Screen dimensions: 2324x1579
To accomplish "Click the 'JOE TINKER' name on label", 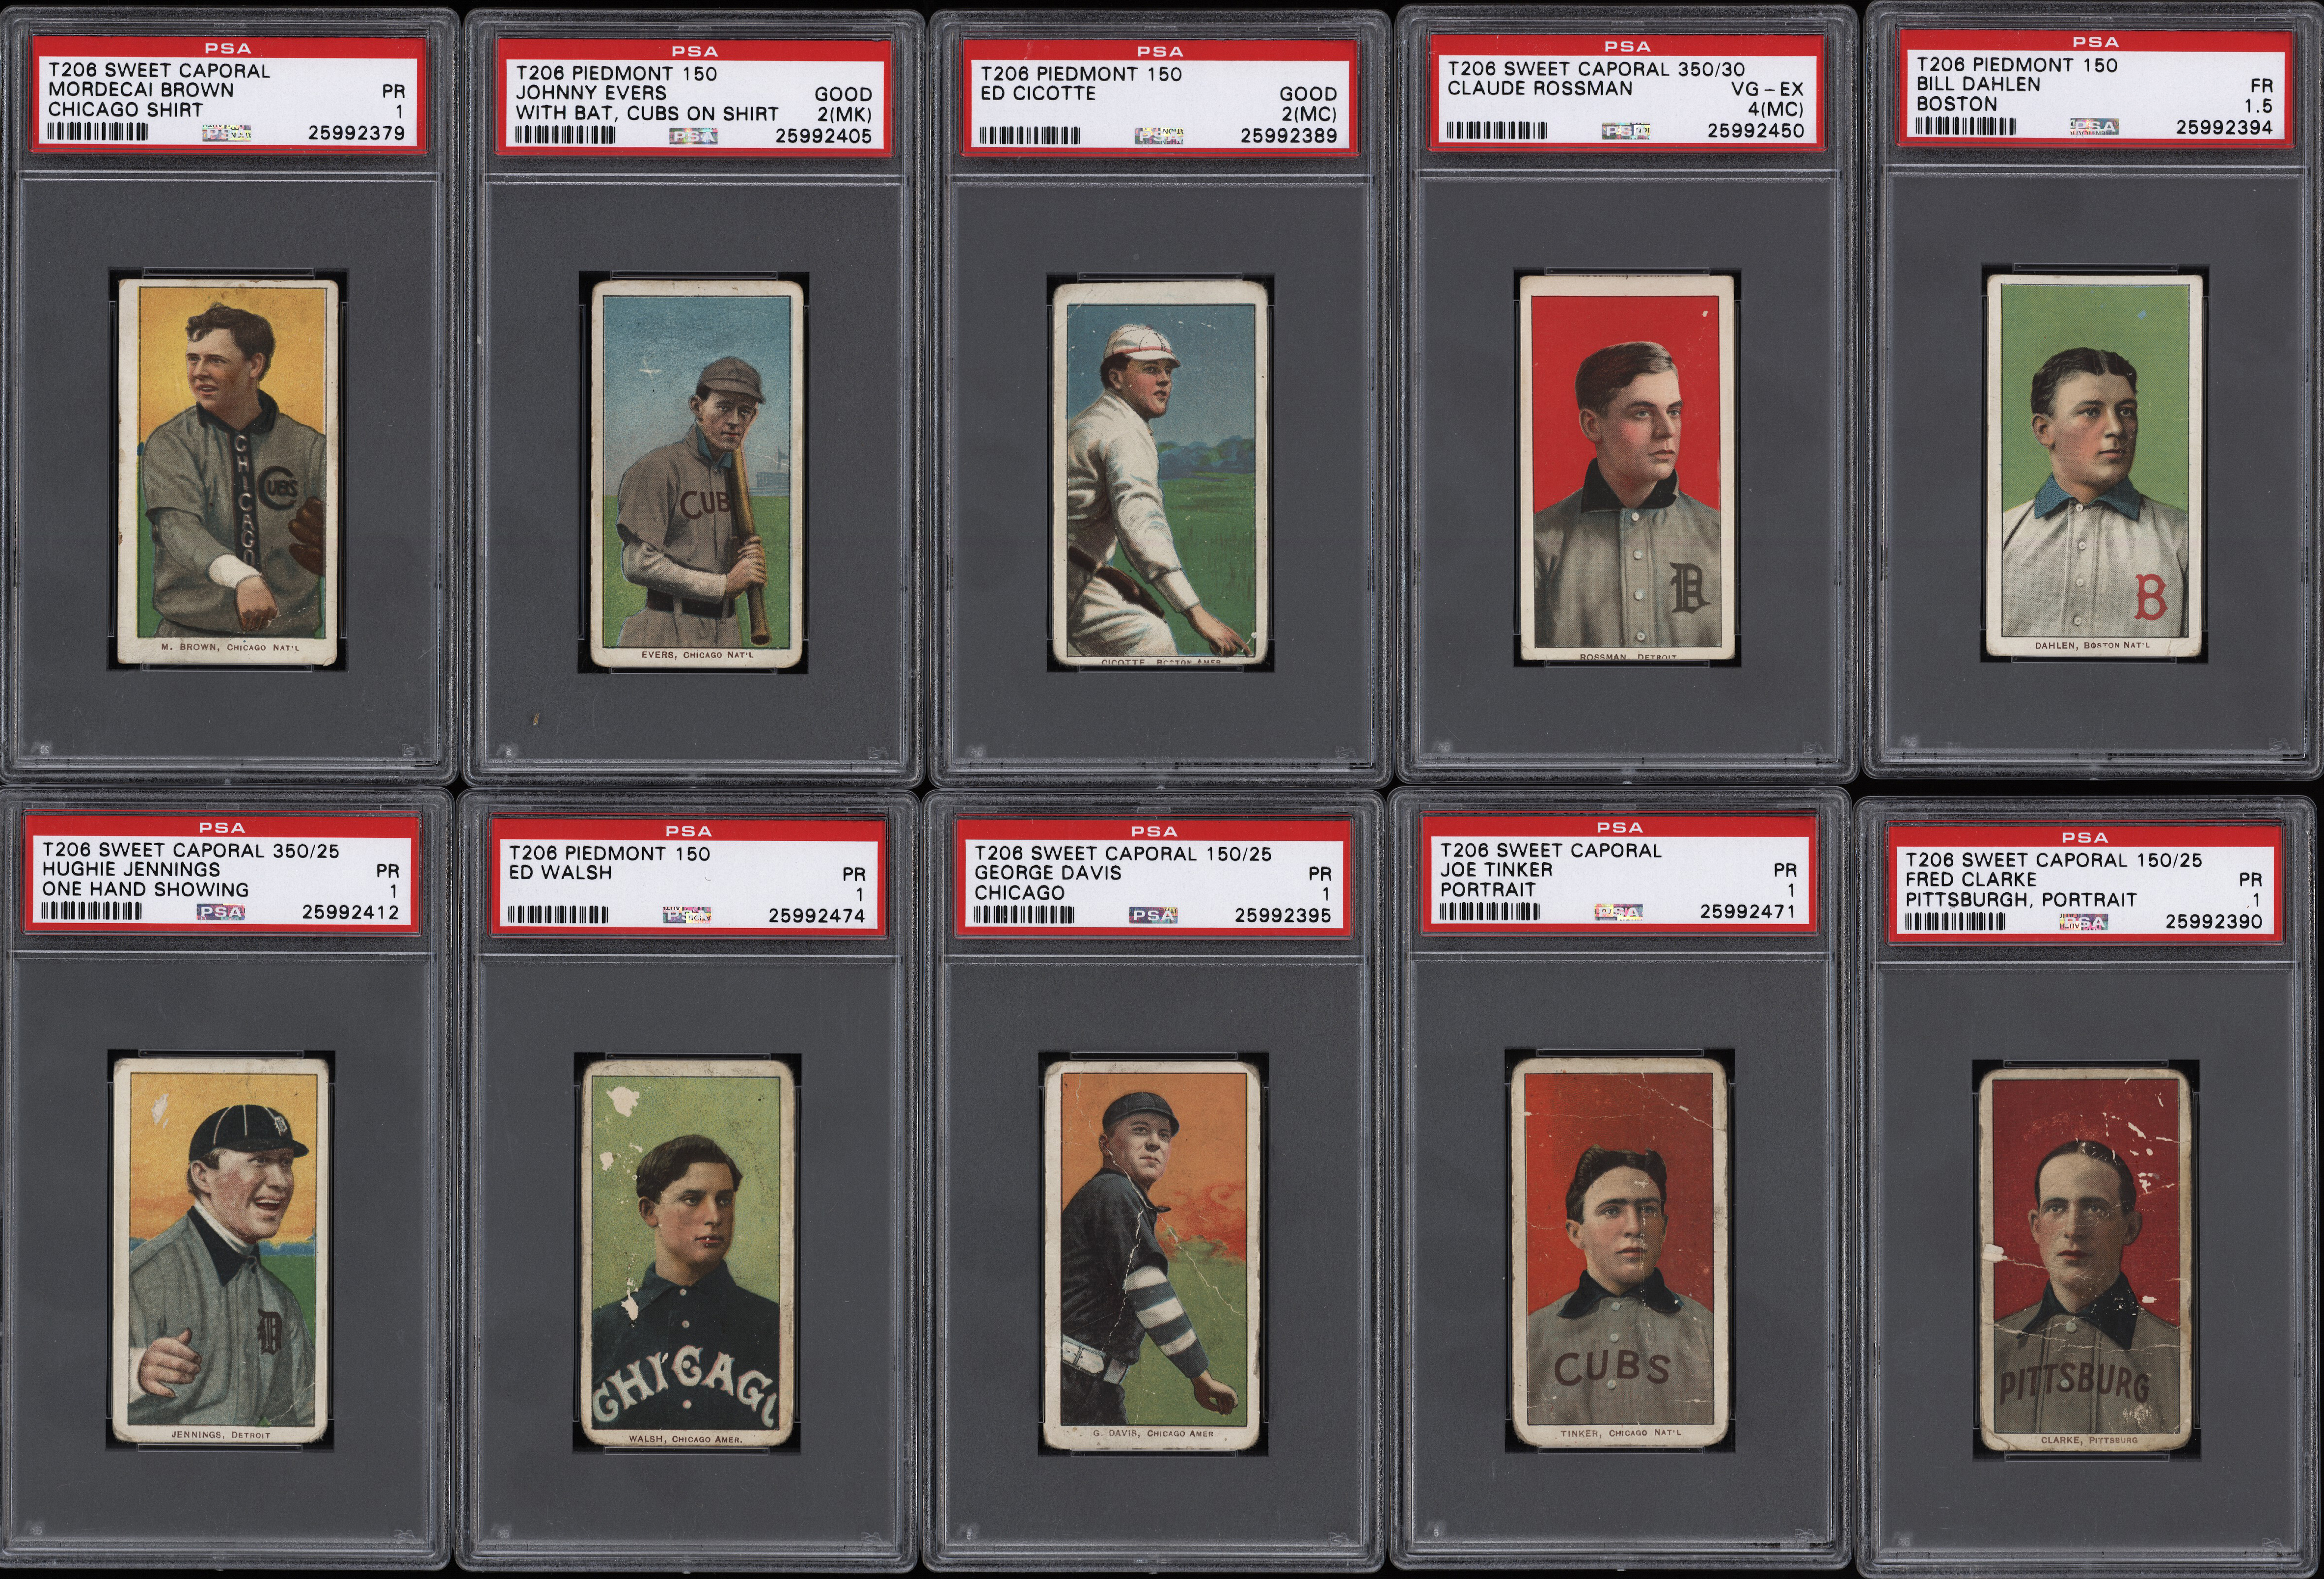I will (x=1496, y=870).
